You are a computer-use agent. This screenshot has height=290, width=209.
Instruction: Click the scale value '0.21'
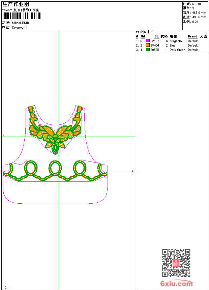pos(195,22)
